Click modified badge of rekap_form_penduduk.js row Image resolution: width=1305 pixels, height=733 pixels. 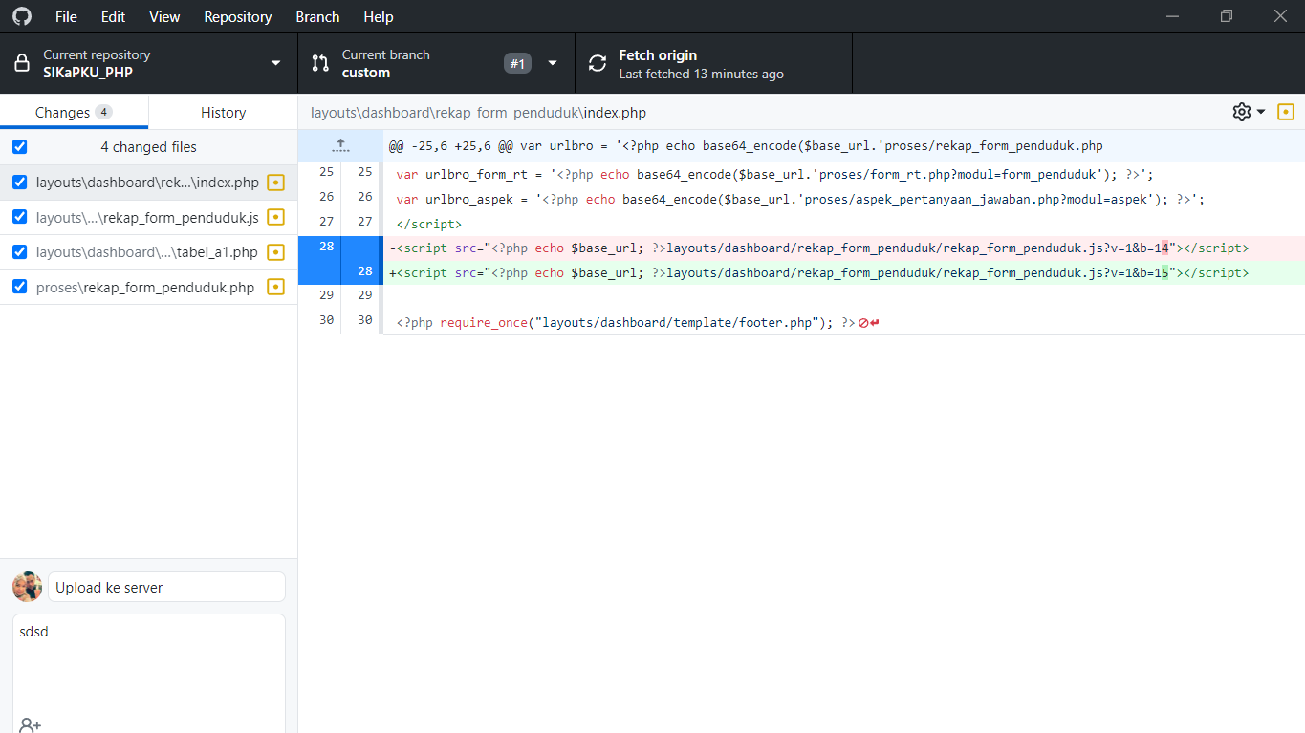pyautogui.click(x=275, y=218)
